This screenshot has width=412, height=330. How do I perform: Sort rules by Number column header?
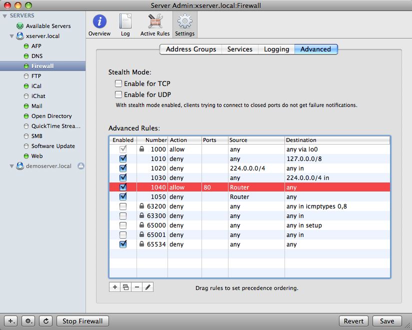[x=152, y=140]
